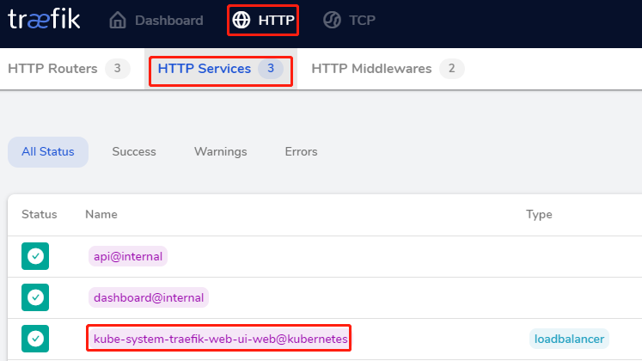Click the Status column header
The height and width of the screenshot is (361, 642).
coord(40,215)
